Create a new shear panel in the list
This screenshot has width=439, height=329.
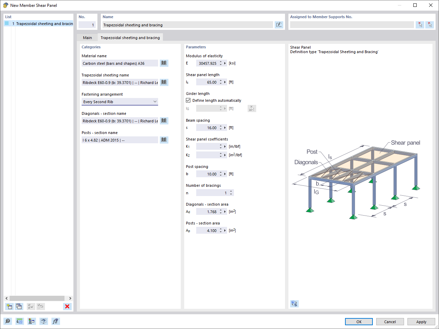[9, 306]
